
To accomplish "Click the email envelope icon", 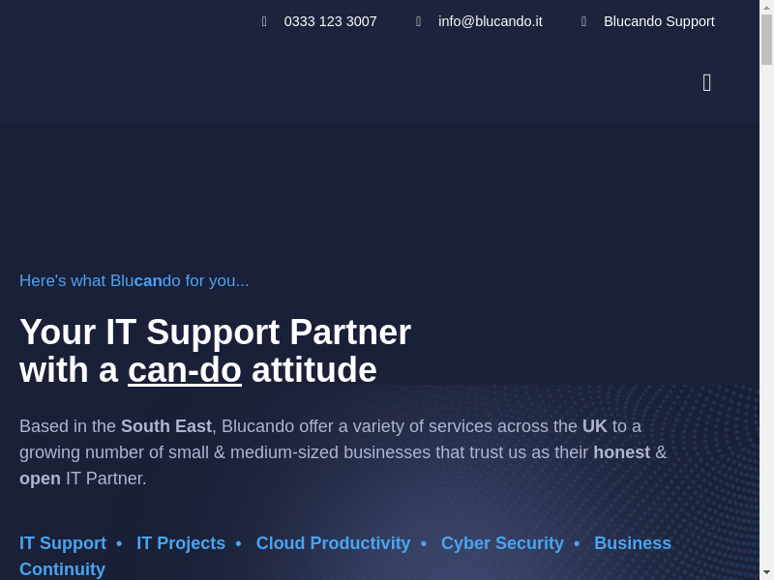I will [418, 21].
